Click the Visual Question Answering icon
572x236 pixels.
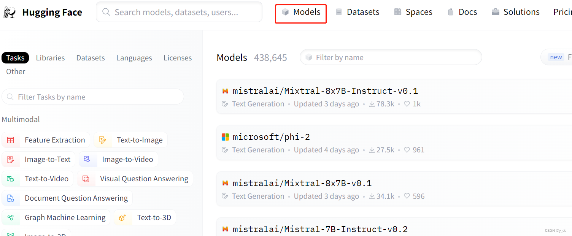86,179
